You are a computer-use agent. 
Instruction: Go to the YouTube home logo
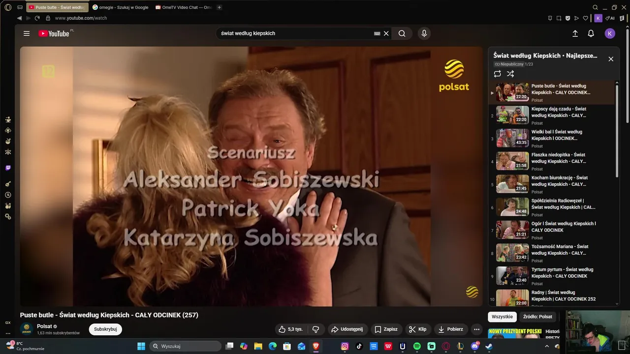pyautogui.click(x=54, y=33)
